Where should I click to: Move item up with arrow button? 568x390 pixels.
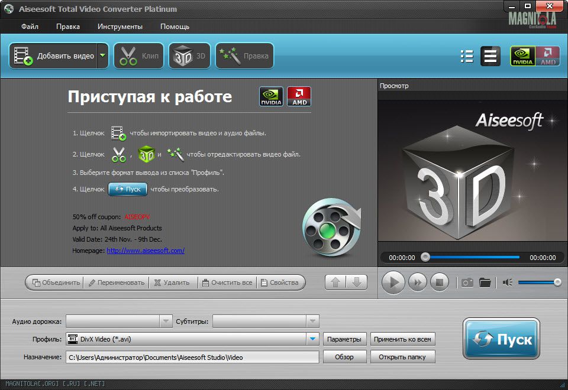click(335, 282)
